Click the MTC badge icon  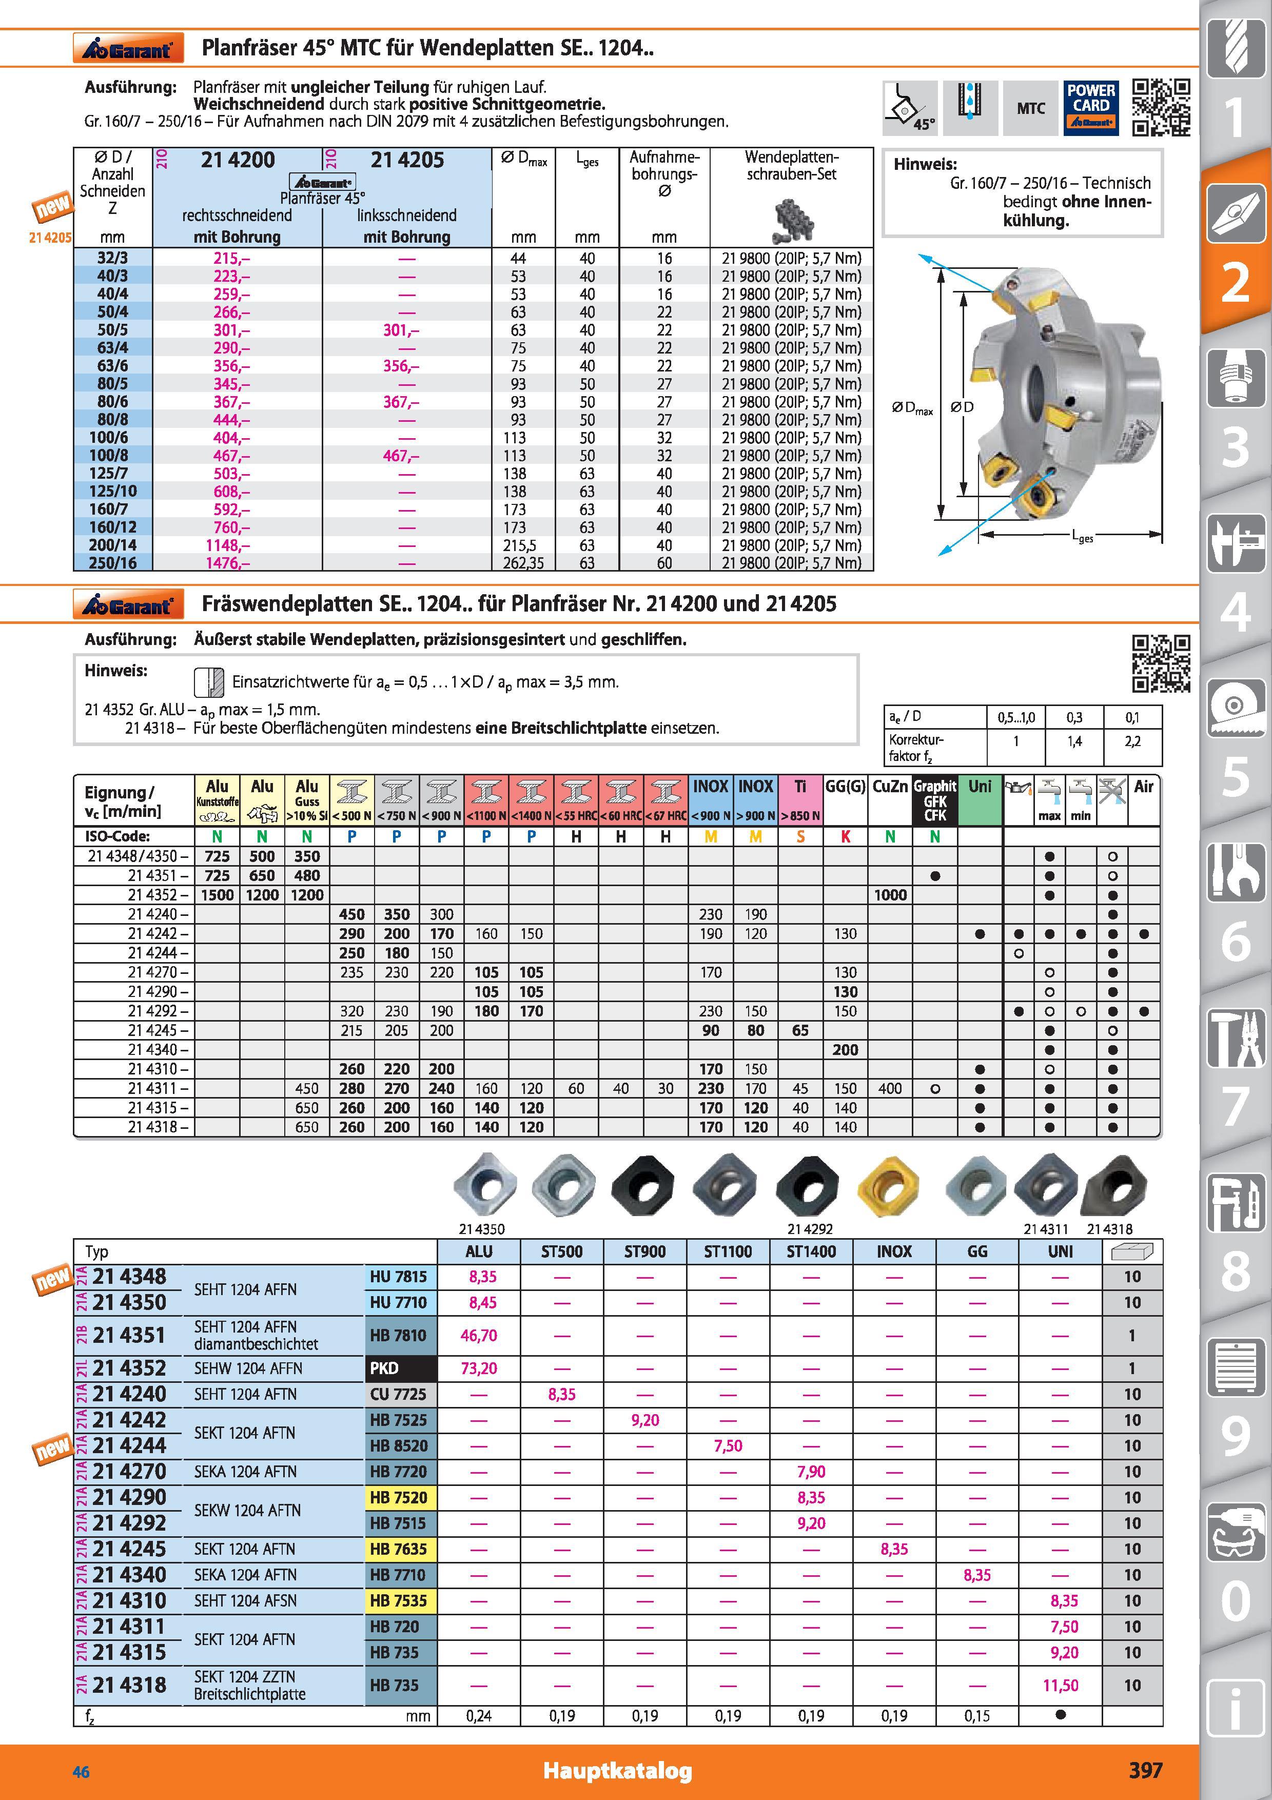click(1031, 107)
